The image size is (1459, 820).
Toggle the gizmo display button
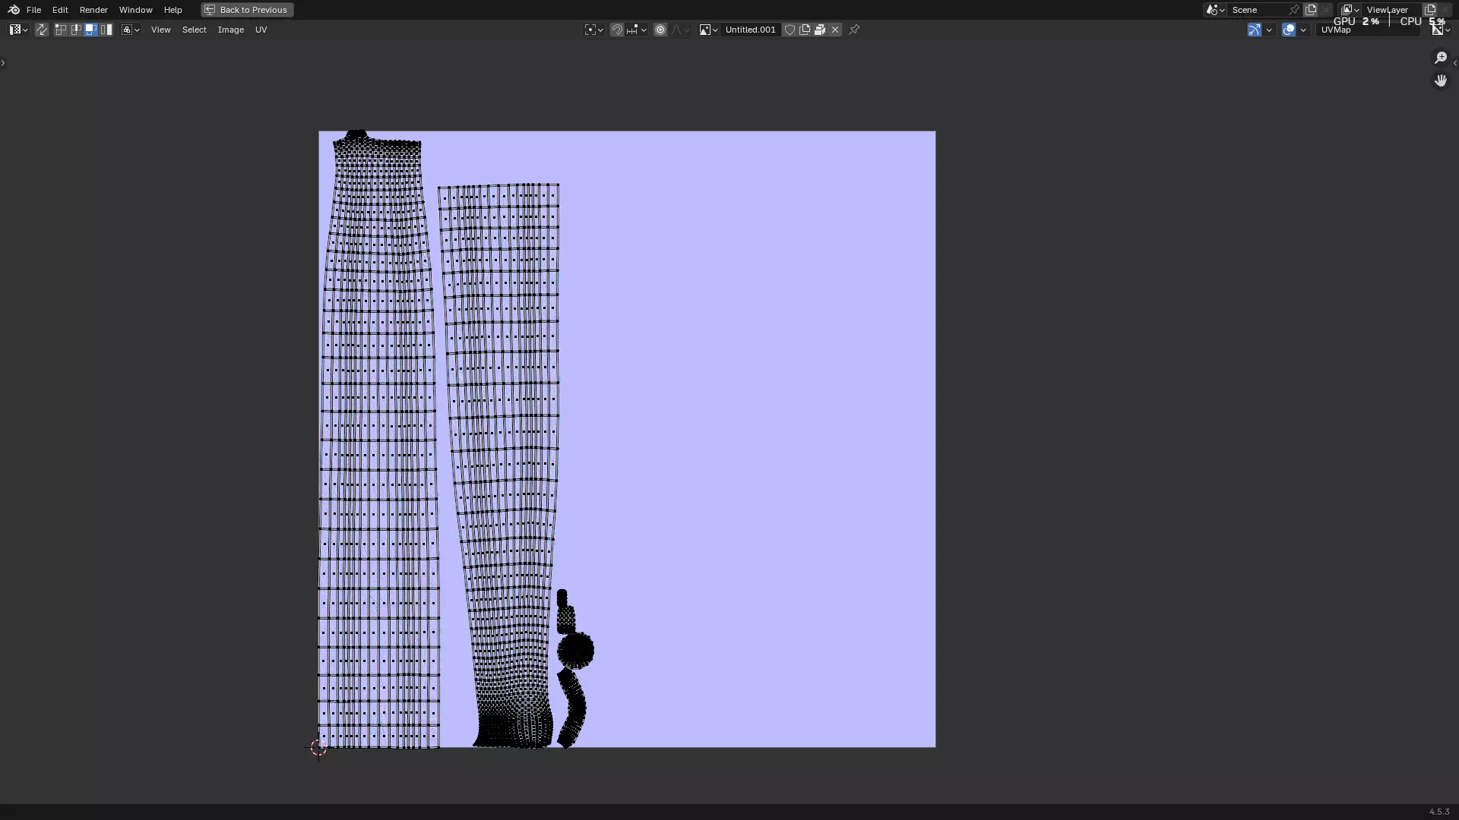(1255, 30)
